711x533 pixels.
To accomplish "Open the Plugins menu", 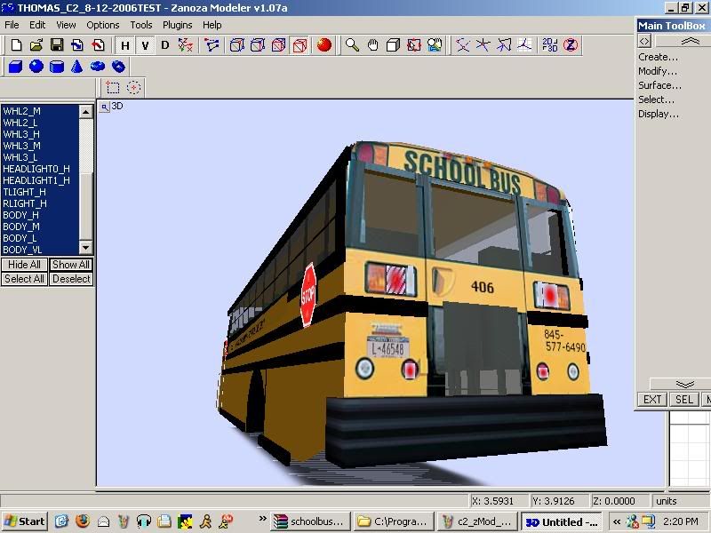I will tap(177, 25).
